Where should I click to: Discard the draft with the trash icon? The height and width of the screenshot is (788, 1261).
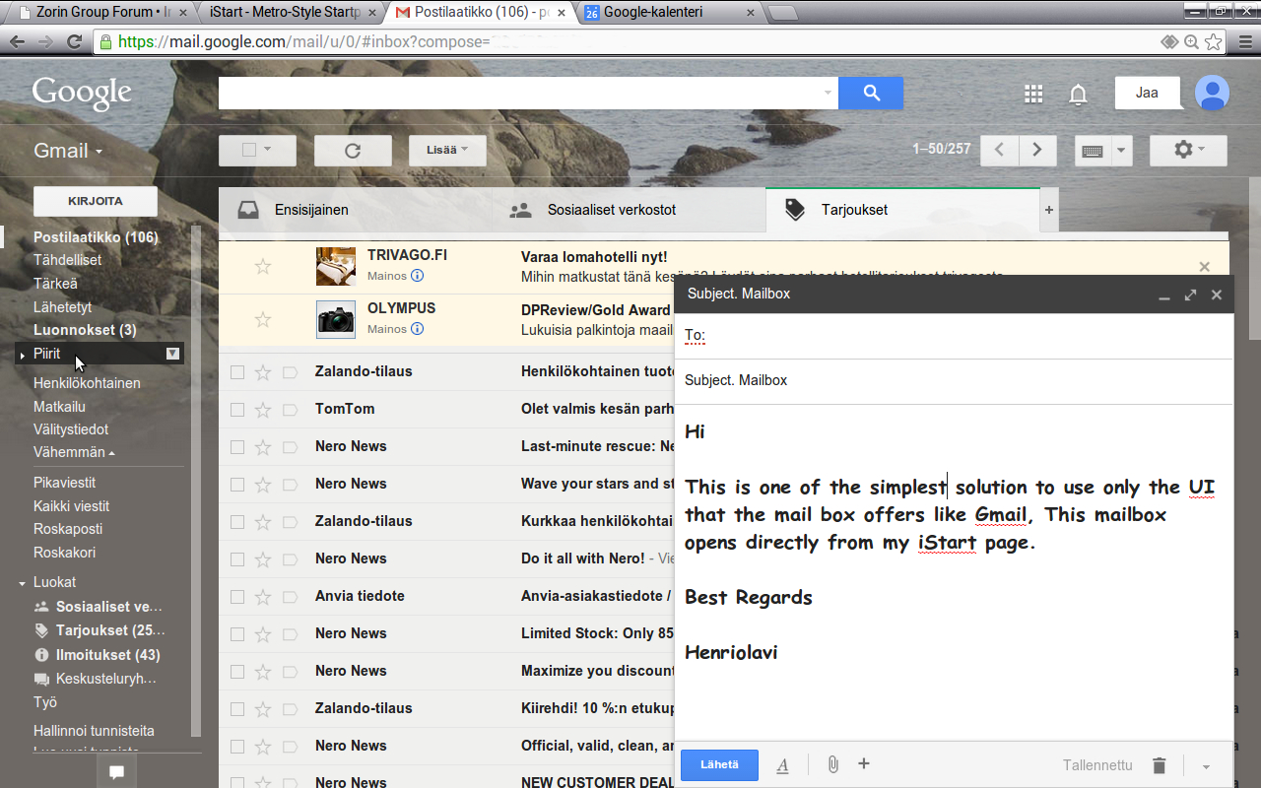1160,765
